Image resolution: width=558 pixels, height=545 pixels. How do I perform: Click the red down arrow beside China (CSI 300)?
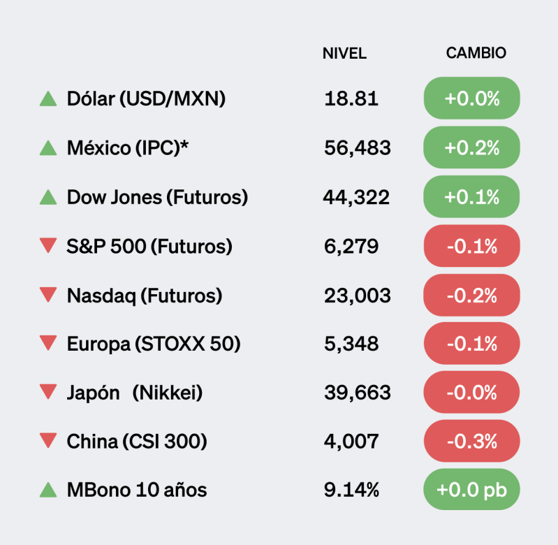pyautogui.click(x=48, y=441)
